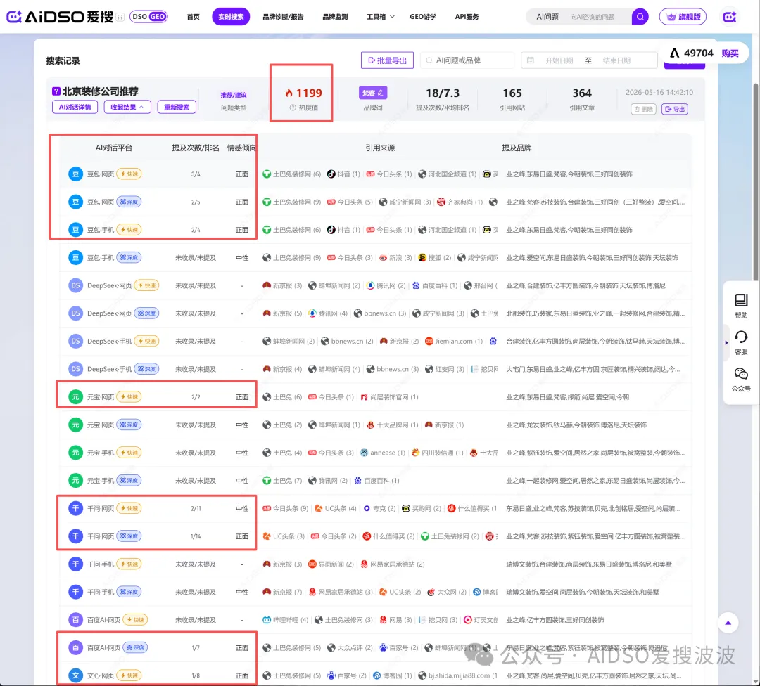Click the 批量导出 button
Viewport: 760px width, 686px height.
click(x=387, y=60)
